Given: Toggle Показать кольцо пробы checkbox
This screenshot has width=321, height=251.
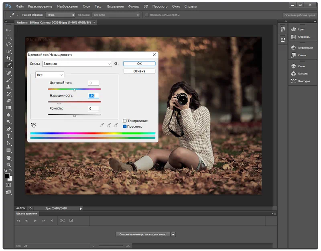Looking at the screenshot, I should (x=147, y=15).
